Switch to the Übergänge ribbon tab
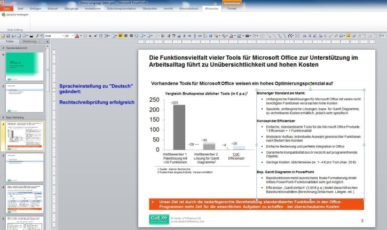The height and width of the screenshot is (230, 387). pos(71,9)
